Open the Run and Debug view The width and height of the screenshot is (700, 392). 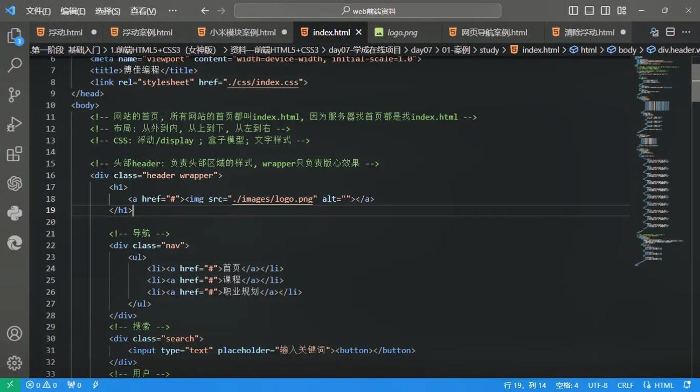(15, 124)
